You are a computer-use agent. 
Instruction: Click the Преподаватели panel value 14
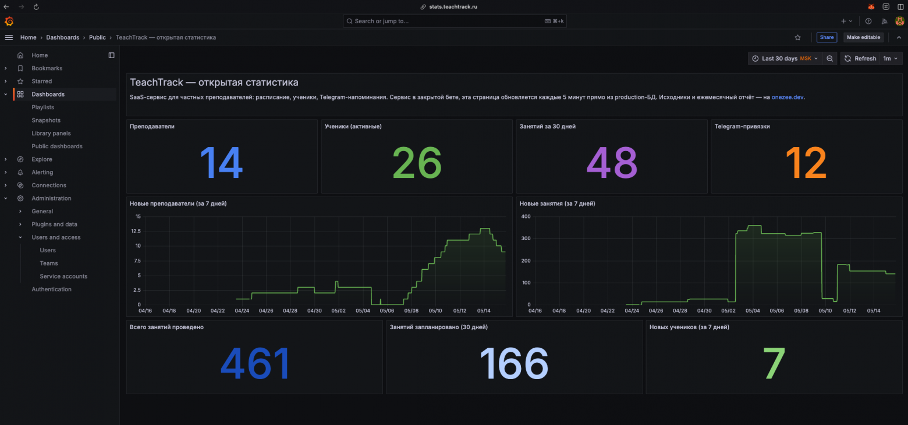coord(221,163)
